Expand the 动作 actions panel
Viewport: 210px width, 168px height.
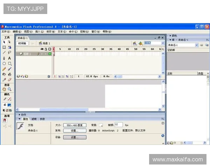19,115
